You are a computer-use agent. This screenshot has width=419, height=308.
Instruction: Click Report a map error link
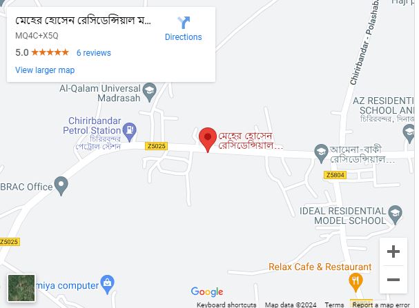coord(381,305)
